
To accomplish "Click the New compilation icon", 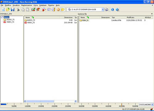I will (x=3, y=10).
